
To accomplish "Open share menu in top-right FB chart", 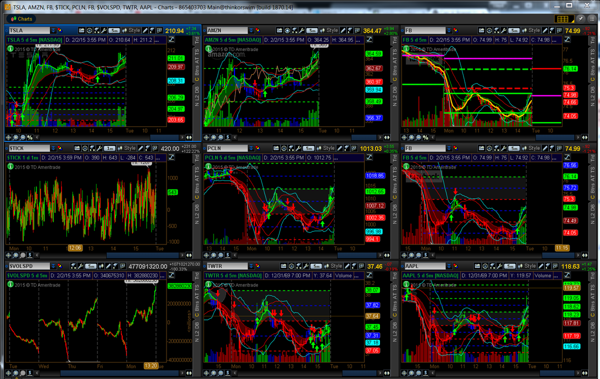I will pos(481,30).
